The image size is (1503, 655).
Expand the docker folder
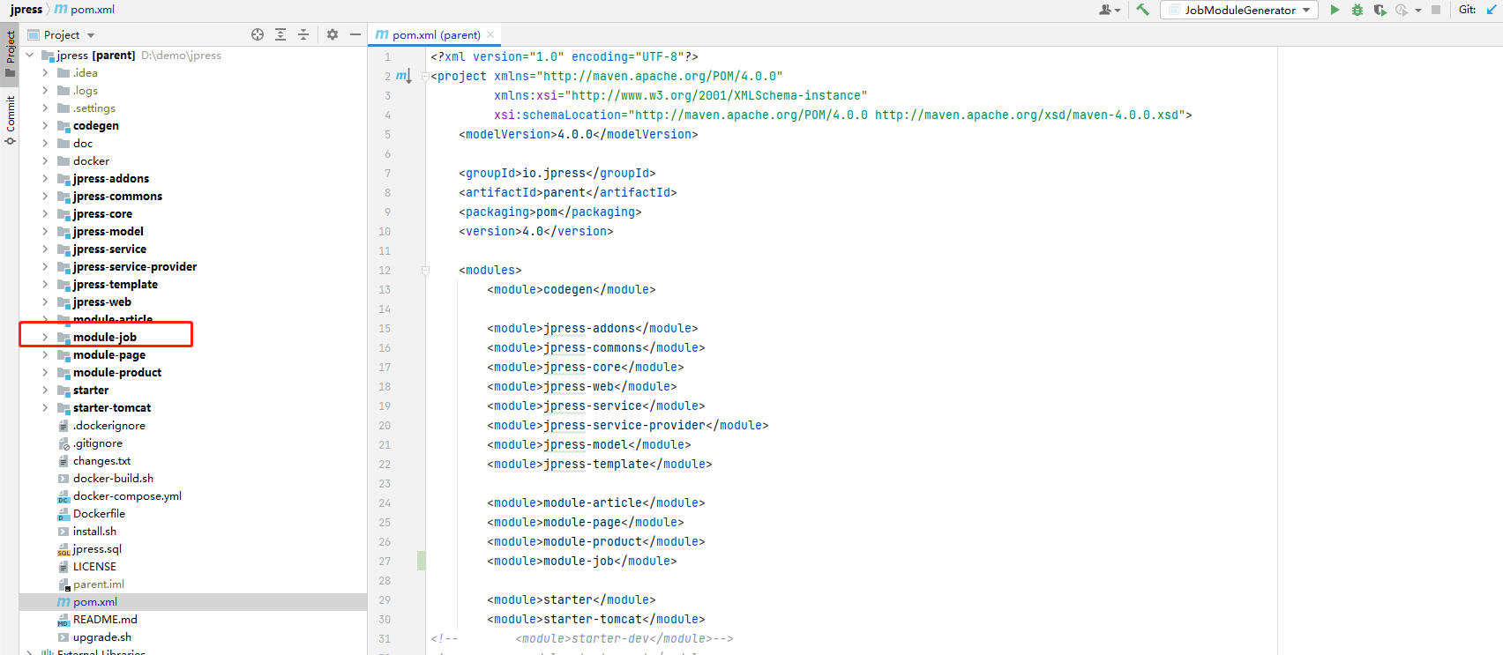[x=45, y=161]
